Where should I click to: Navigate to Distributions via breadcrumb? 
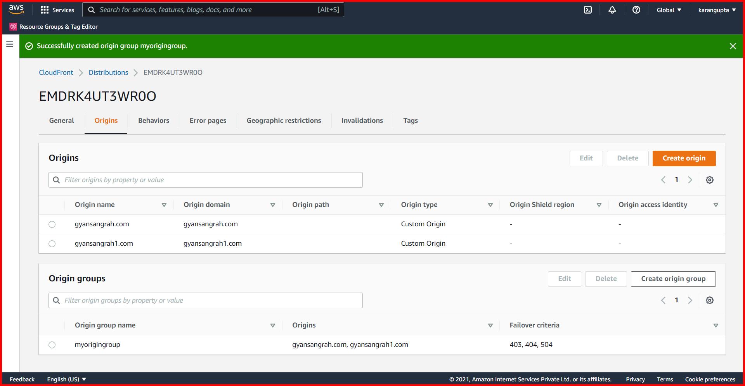(108, 72)
